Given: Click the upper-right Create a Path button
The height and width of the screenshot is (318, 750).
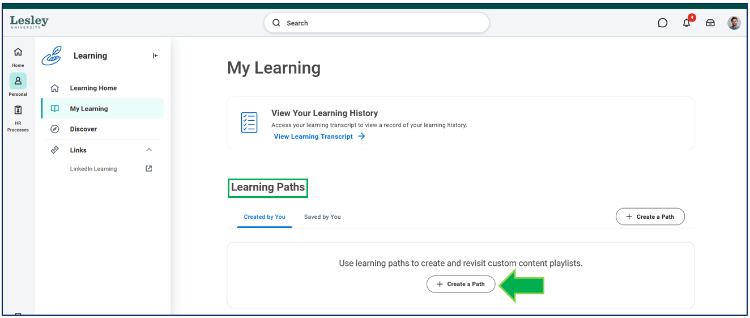Looking at the screenshot, I should (x=650, y=217).
